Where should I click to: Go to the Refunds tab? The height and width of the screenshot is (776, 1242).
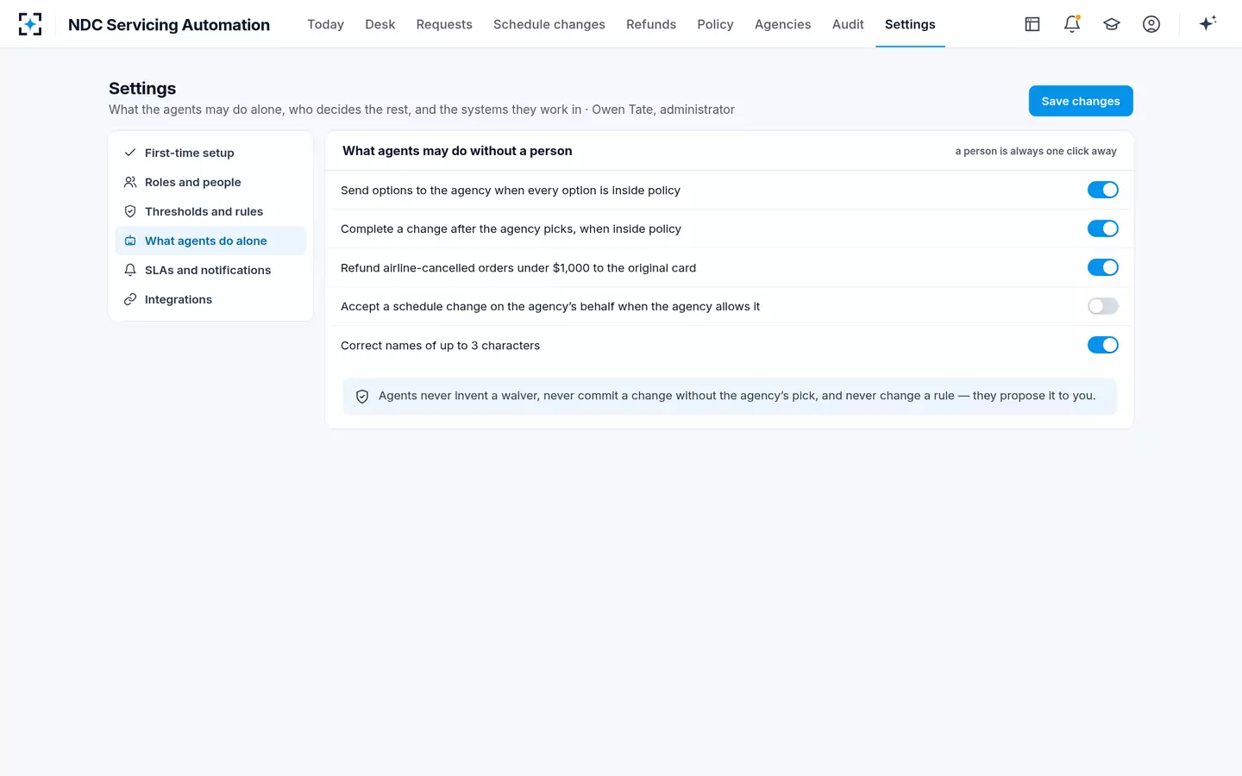(x=651, y=24)
